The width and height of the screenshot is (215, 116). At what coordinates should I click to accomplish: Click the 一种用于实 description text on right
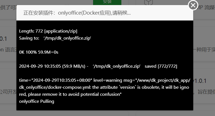coord(204,50)
